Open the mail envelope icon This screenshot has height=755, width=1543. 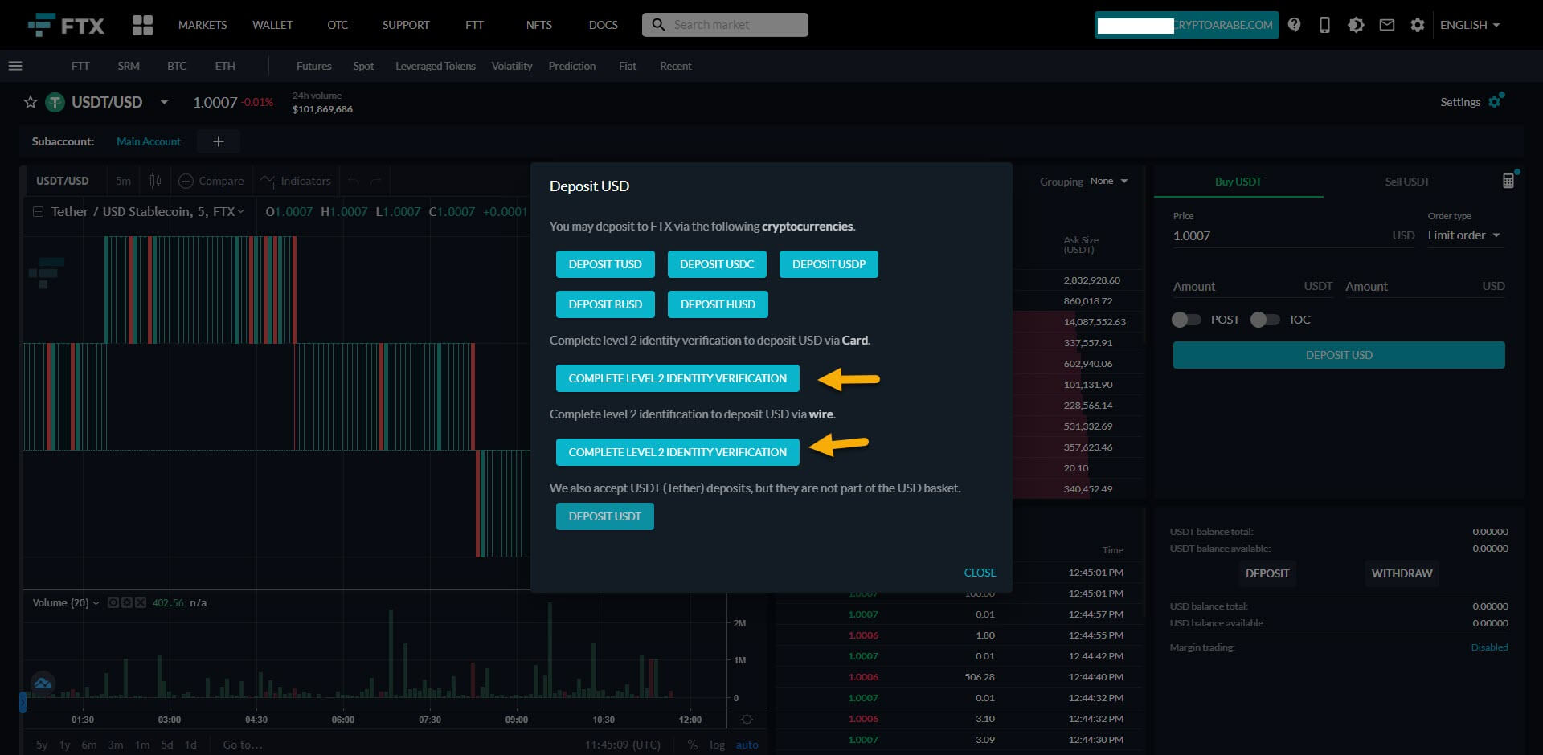tap(1386, 25)
